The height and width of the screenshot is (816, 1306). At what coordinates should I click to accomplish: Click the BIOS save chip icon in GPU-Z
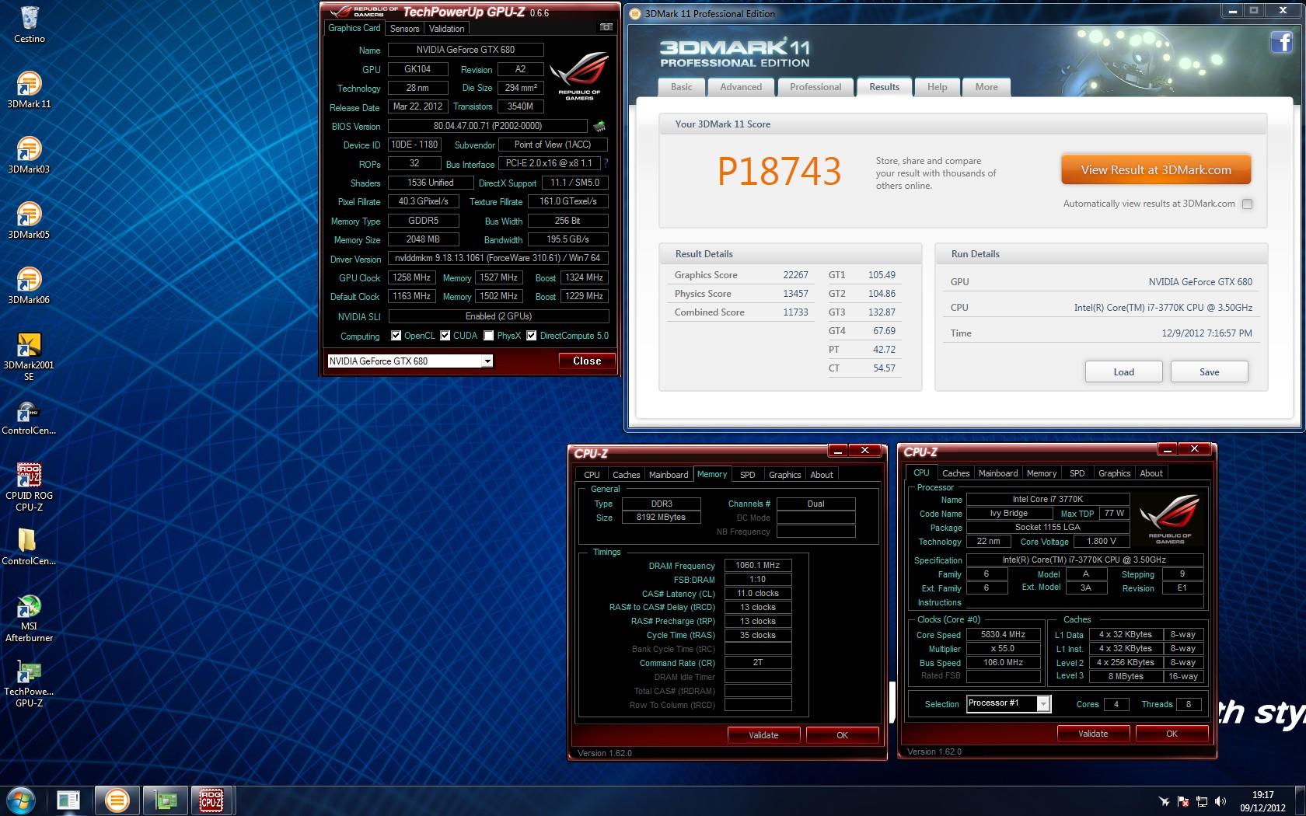tap(599, 126)
